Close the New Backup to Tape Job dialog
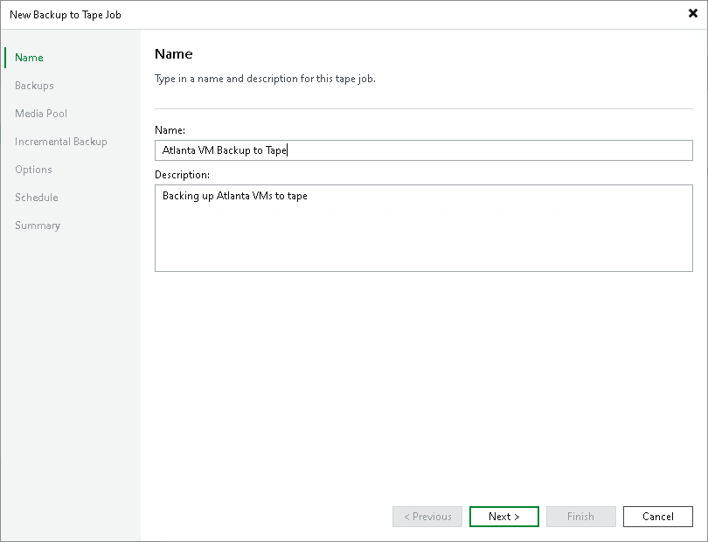Screen dimensions: 708x542 click(x=692, y=14)
